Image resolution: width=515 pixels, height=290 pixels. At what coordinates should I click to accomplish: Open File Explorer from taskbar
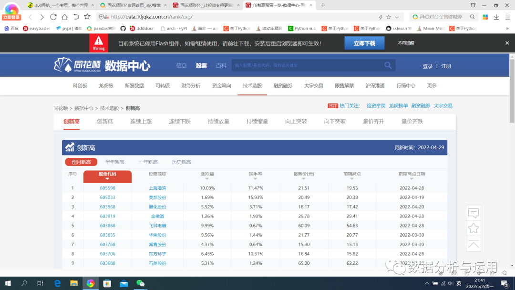tap(74, 283)
